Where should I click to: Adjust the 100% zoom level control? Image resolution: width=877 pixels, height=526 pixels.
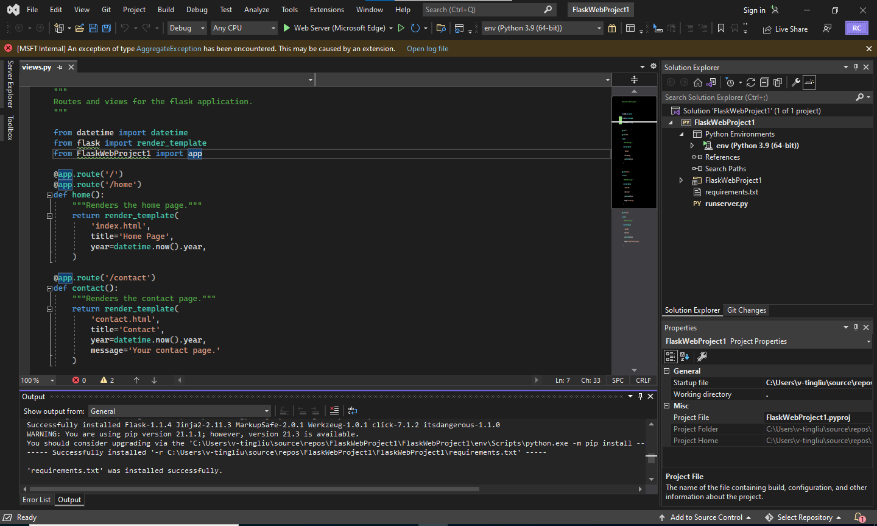[37, 380]
